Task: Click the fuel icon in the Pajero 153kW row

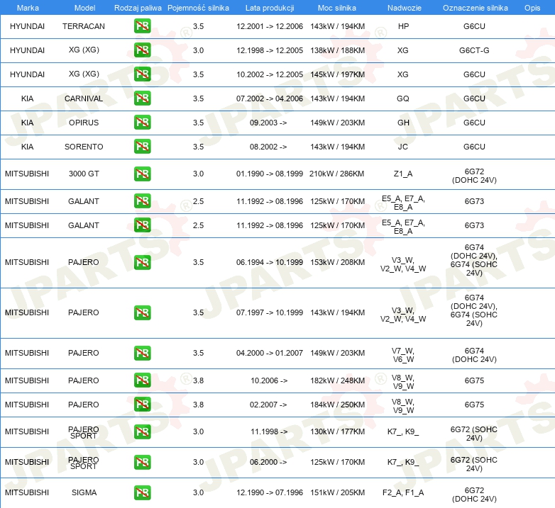Action: click(142, 262)
